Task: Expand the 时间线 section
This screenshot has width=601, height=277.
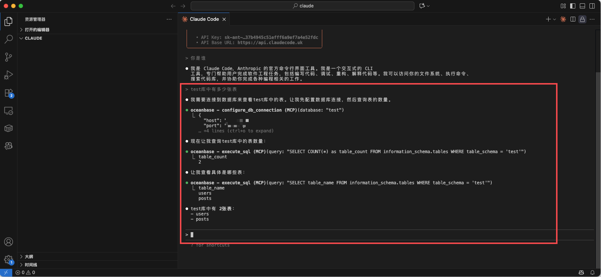Action: [31, 265]
